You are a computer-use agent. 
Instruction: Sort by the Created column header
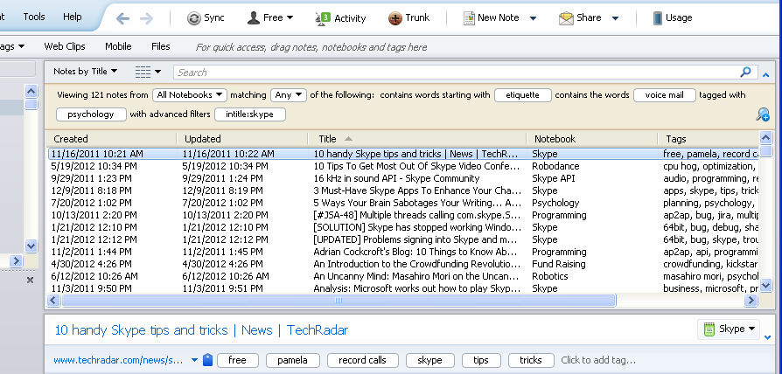click(x=111, y=139)
